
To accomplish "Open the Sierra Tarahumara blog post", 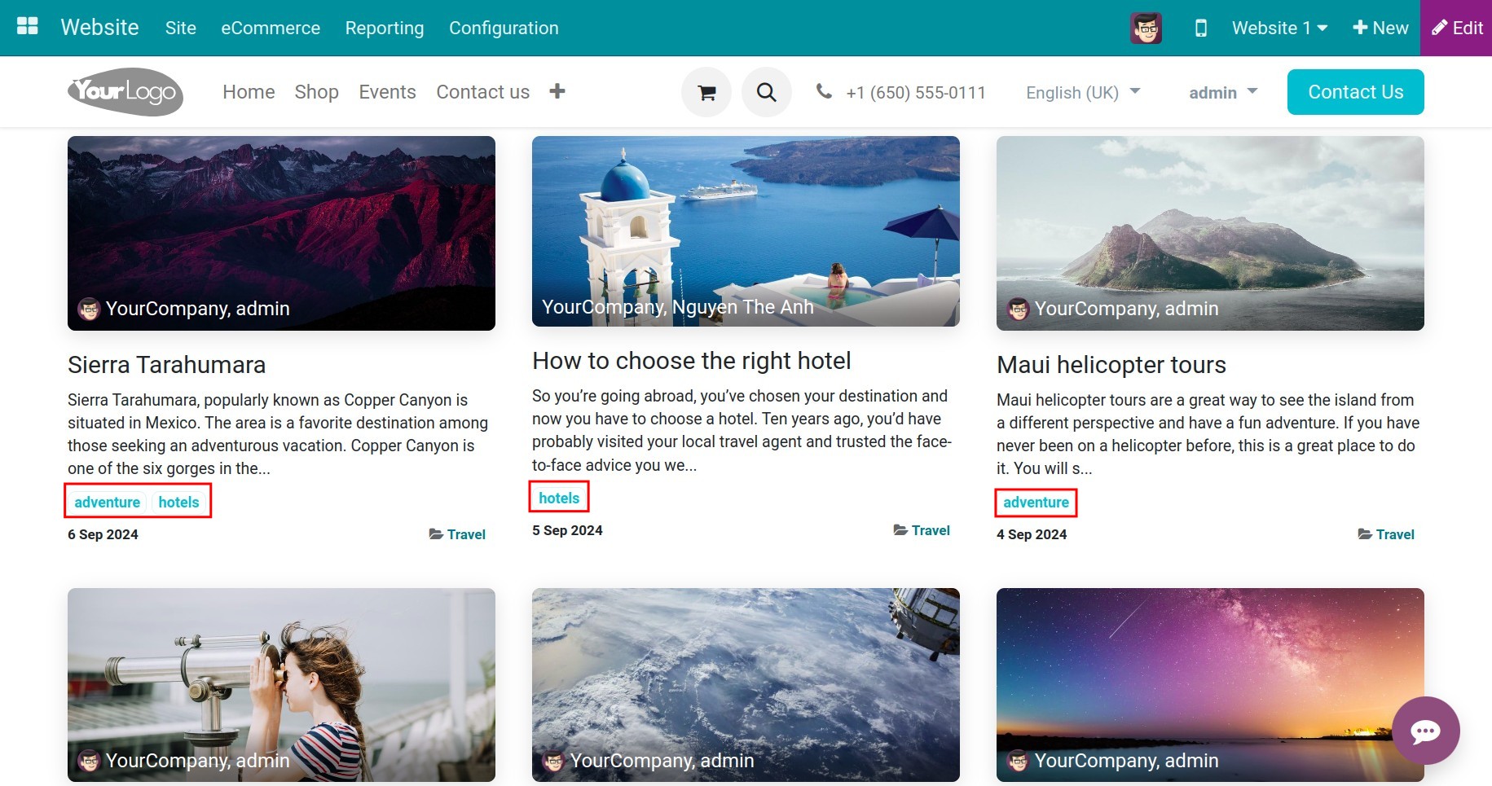I will point(166,365).
